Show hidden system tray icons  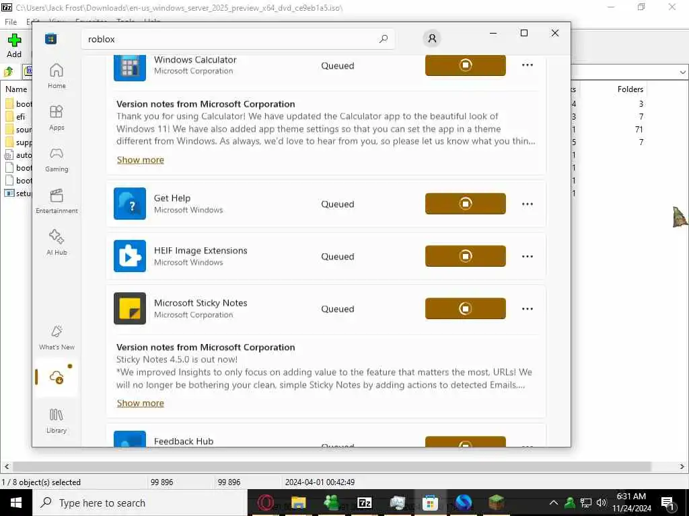pyautogui.click(x=554, y=503)
